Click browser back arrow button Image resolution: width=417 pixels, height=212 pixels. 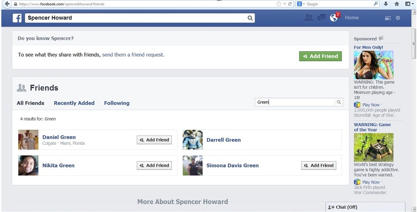coord(7,4)
